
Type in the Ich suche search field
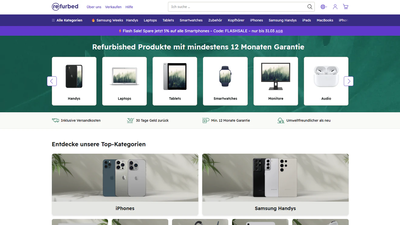pyautogui.click(x=237, y=7)
